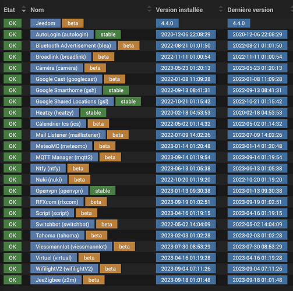Sort table by Etat column arrow
This screenshot has height=291, width=293.
click(23, 9)
